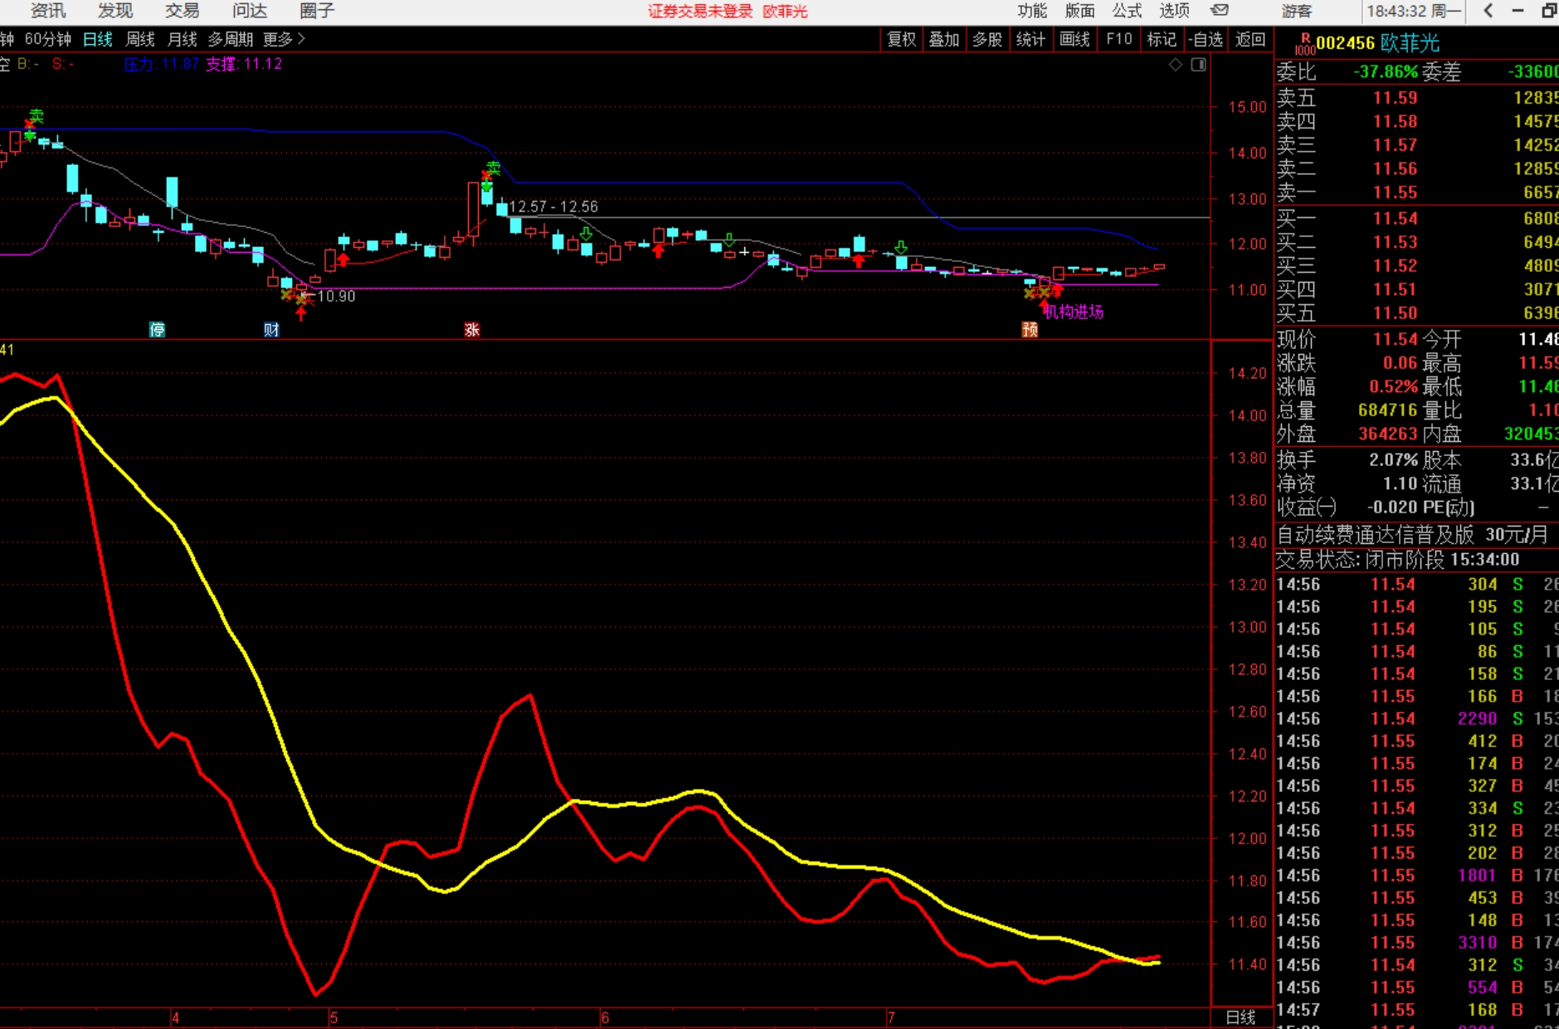This screenshot has height=1029, width=1559.
Task: Click the tick row with volume 2290
Action: 1416,719
